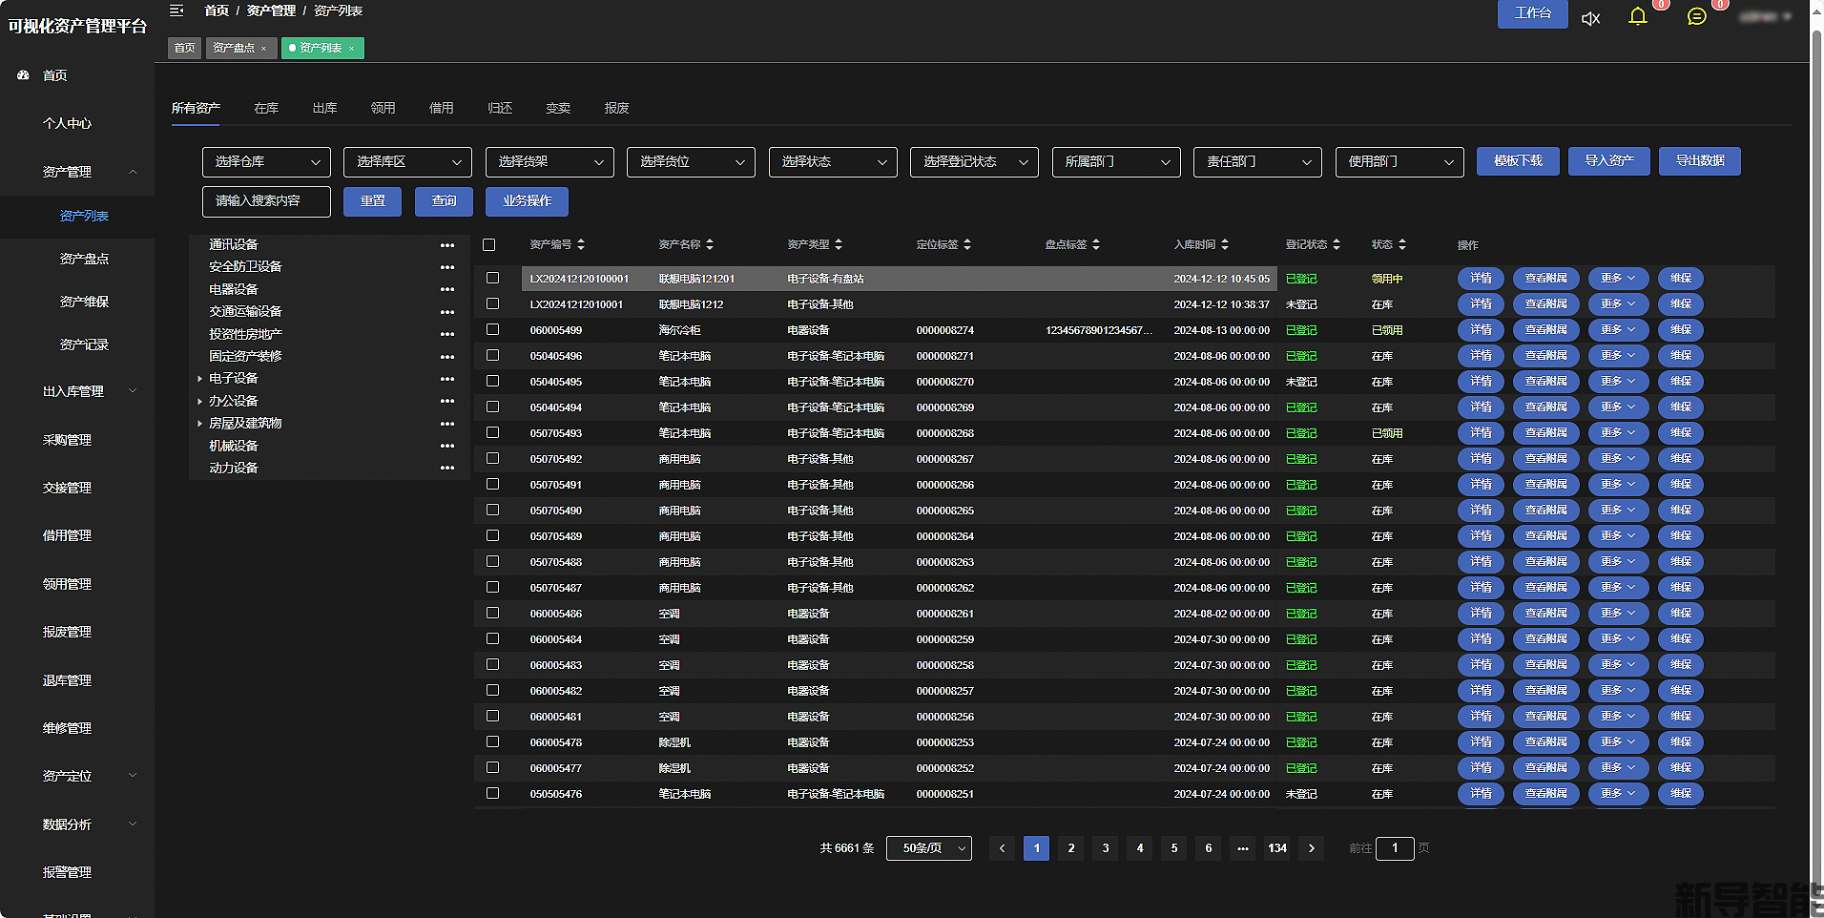1824x918 pixels.
Task: Click the 导入资产 button
Action: click(1608, 161)
